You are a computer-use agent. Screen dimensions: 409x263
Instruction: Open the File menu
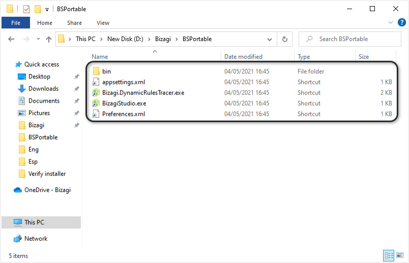pos(16,23)
